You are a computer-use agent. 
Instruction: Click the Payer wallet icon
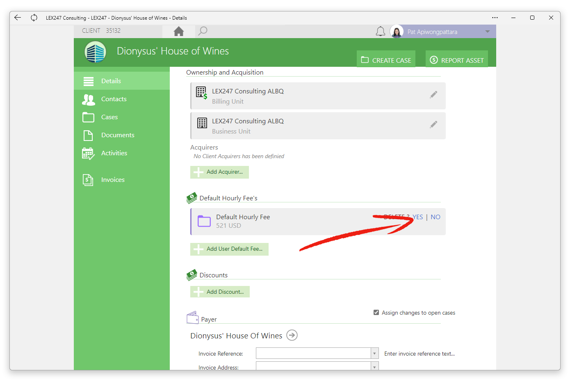coord(193,317)
